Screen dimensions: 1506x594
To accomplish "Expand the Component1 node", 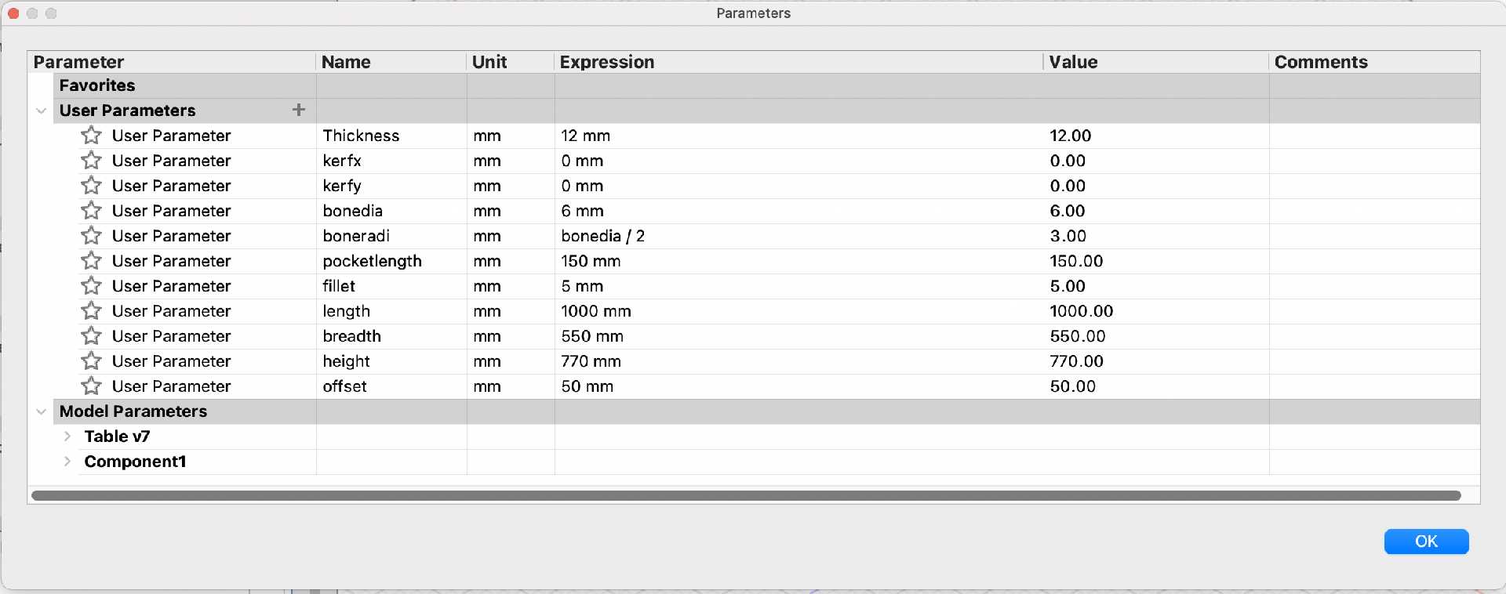I will [67, 462].
